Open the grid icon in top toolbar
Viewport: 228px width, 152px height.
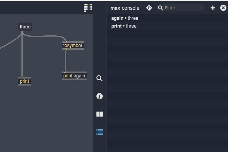point(88,8)
